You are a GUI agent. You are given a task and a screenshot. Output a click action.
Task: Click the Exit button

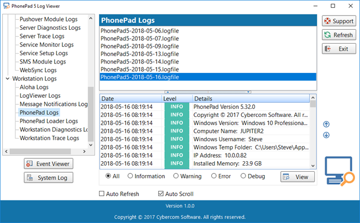339,49
